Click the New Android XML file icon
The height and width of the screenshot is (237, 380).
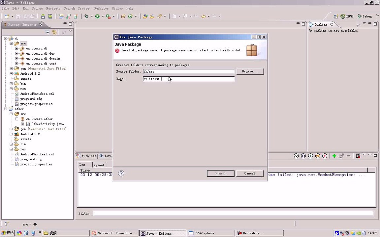[76, 16]
